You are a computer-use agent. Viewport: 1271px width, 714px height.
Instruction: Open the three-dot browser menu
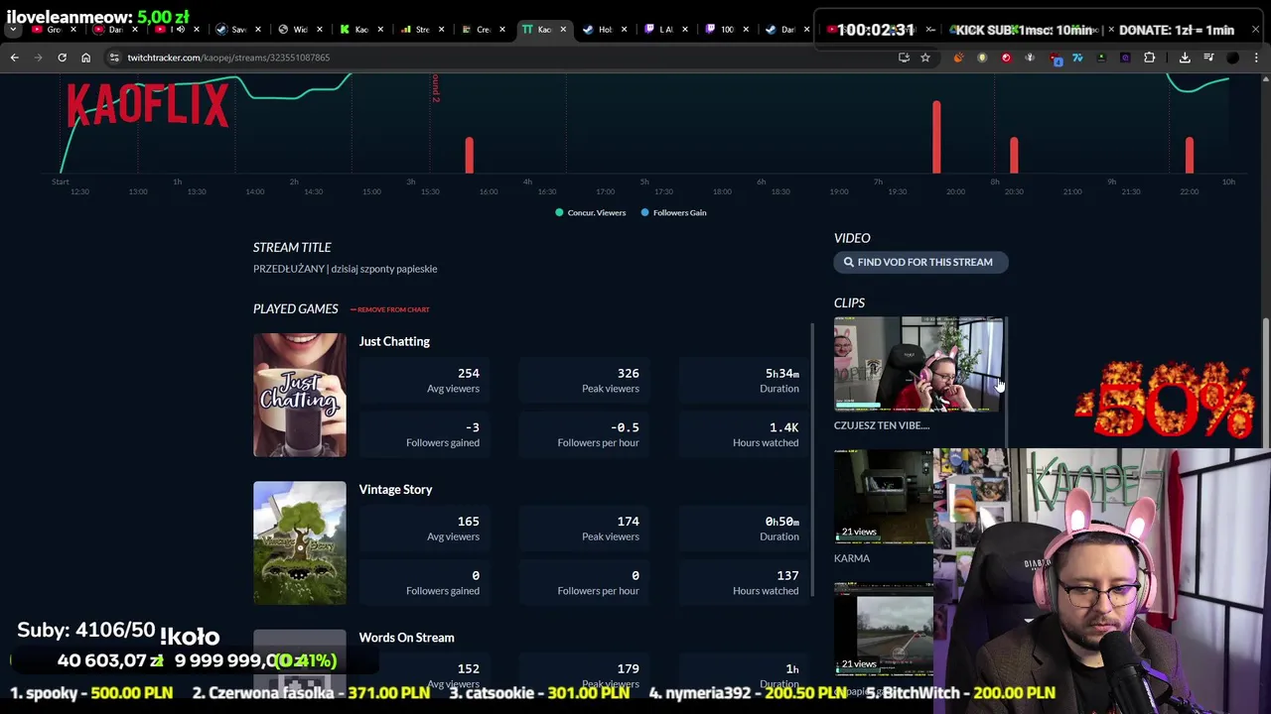[1256, 58]
